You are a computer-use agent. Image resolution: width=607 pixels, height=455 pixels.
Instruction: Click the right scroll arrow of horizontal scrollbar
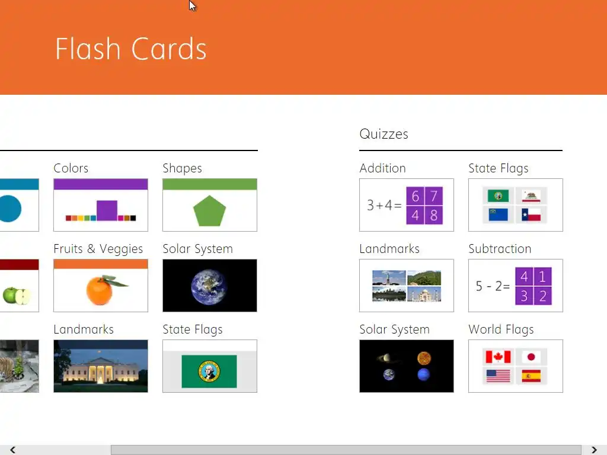(x=594, y=450)
